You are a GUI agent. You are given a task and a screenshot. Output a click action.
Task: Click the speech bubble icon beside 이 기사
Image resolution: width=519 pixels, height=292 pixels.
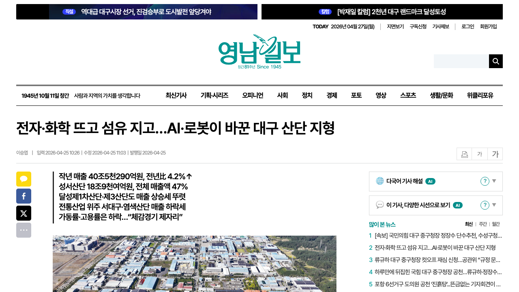(380, 205)
